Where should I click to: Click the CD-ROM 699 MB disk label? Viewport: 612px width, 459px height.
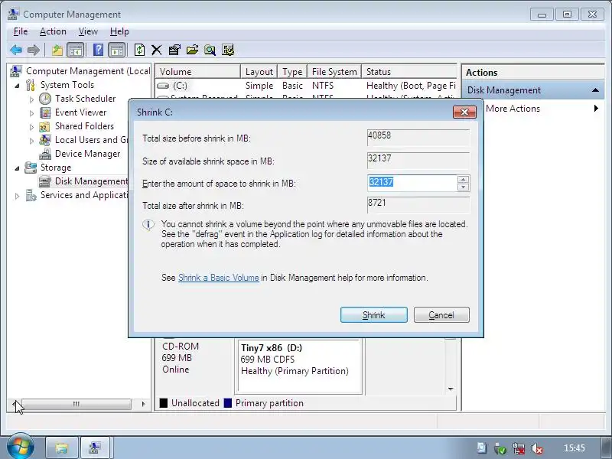pos(181,358)
